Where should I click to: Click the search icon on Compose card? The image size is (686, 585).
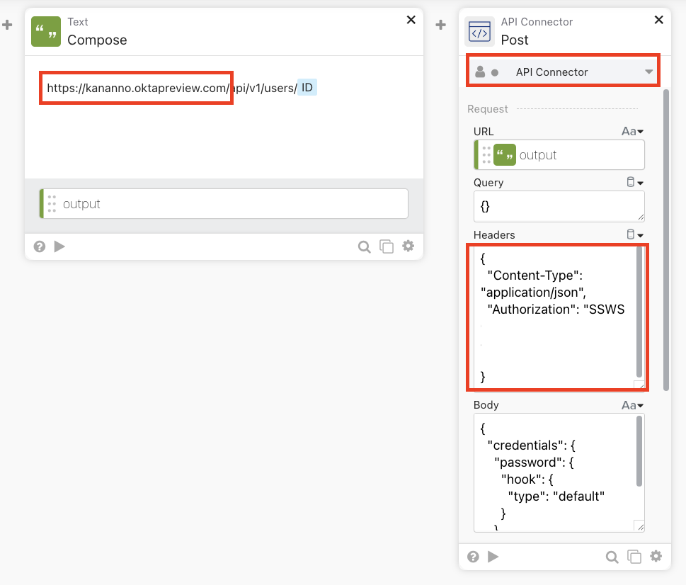click(x=364, y=246)
